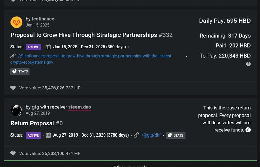Follow the /@gtg/dhf link
The width and height of the screenshot is (260, 167).
(151, 135)
